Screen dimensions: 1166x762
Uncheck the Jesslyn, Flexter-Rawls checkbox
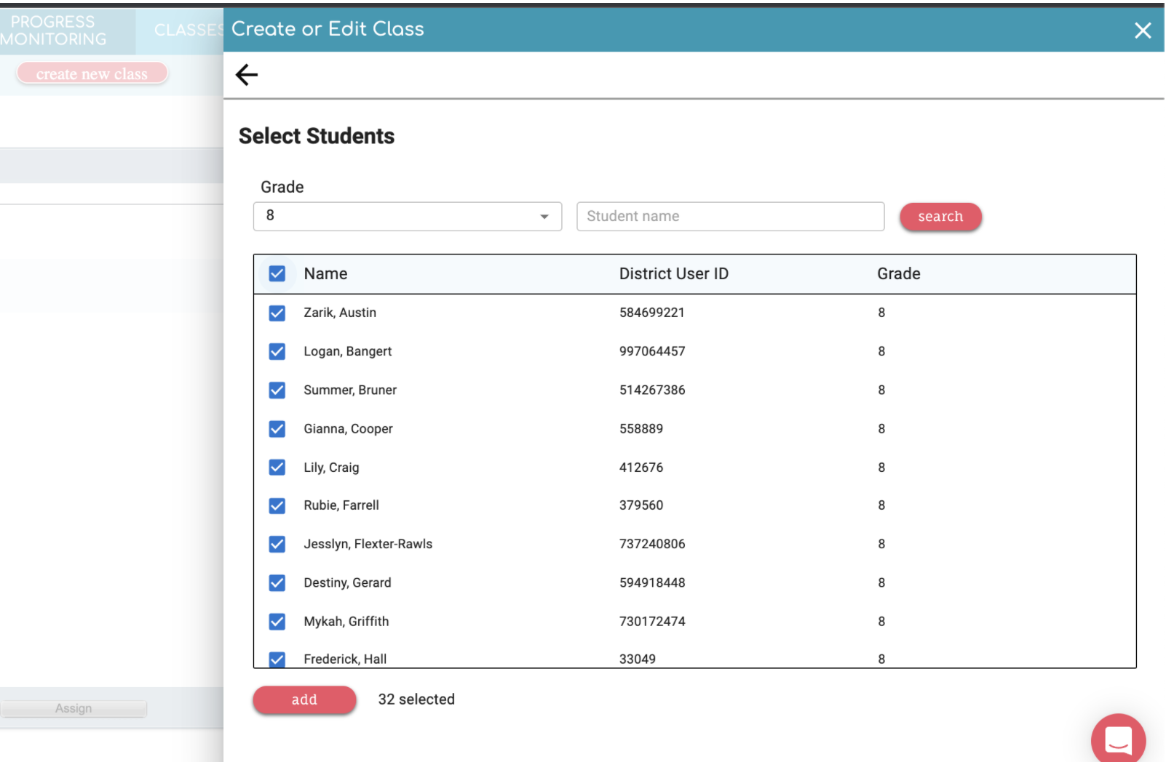[277, 545]
